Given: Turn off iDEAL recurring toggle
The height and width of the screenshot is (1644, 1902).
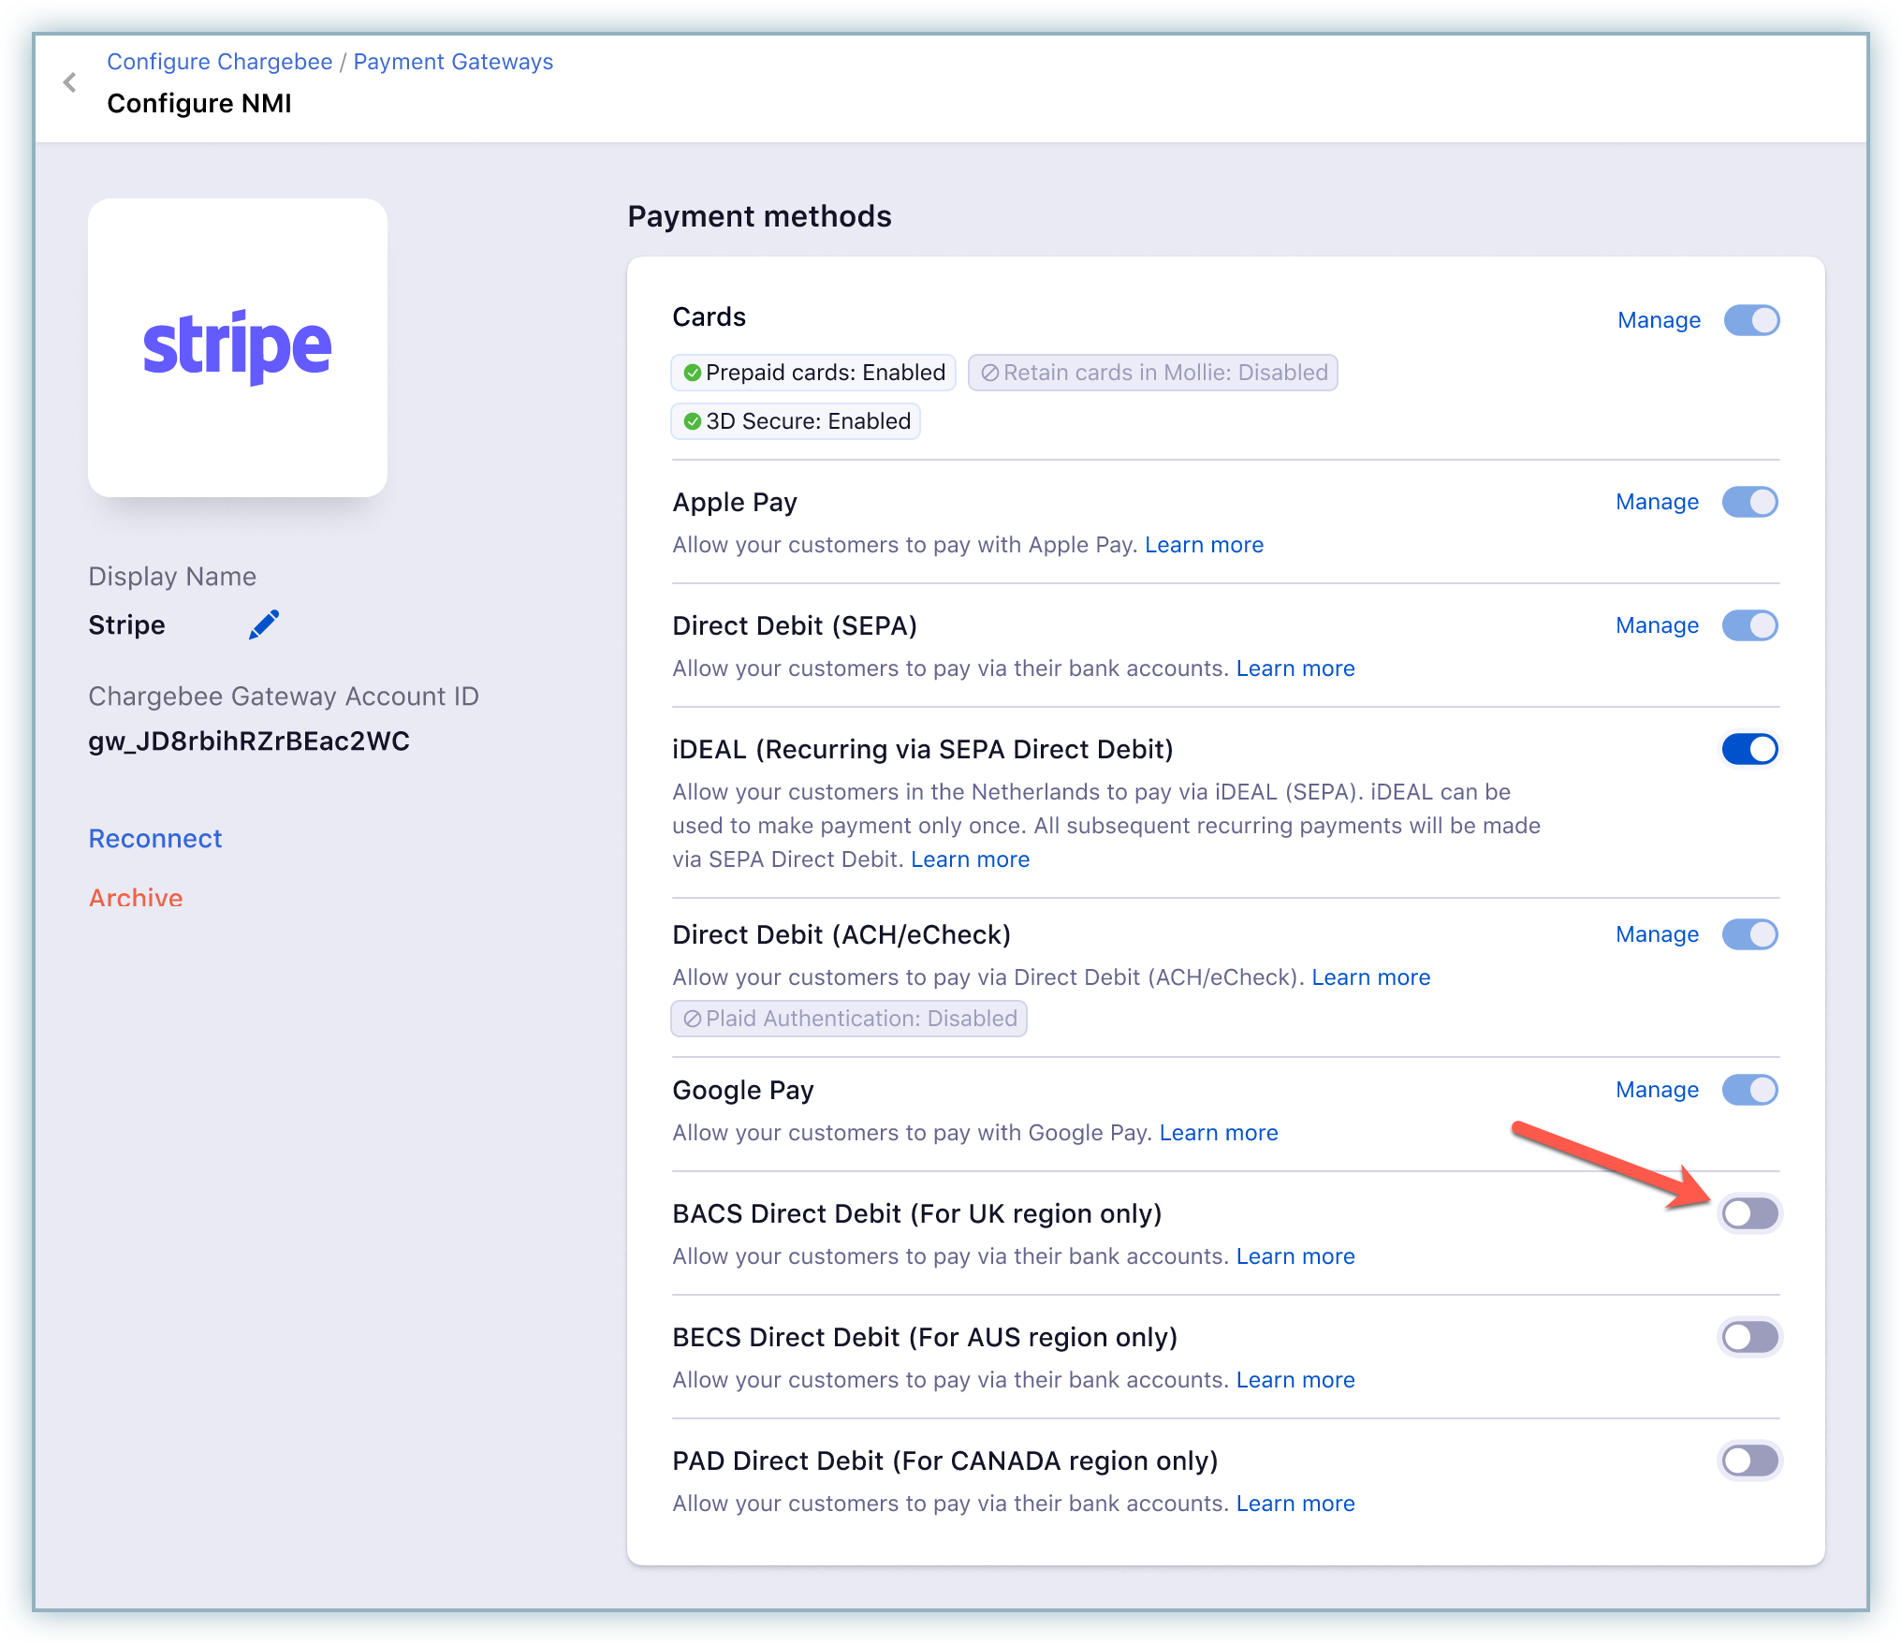Looking at the screenshot, I should (1749, 749).
